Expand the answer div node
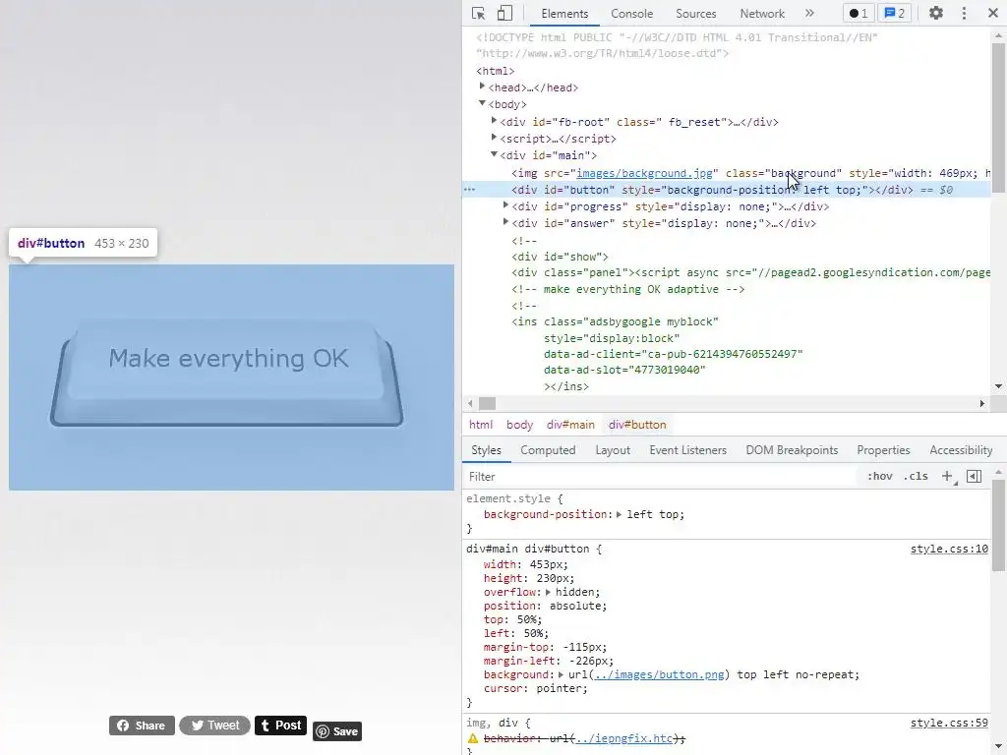Image resolution: width=1007 pixels, height=755 pixels. (506, 222)
